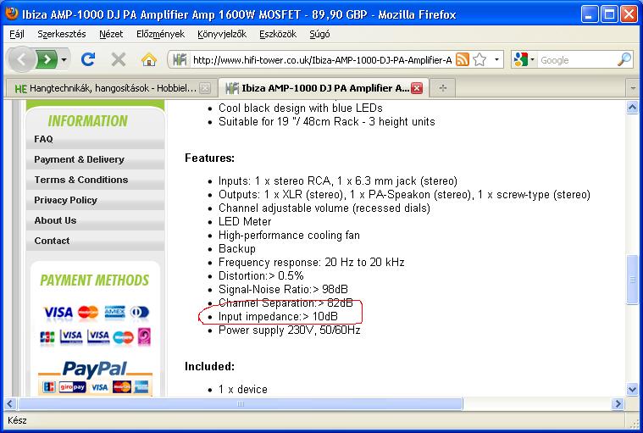Click the PayPal logo
The image size is (643, 433).
[95, 369]
